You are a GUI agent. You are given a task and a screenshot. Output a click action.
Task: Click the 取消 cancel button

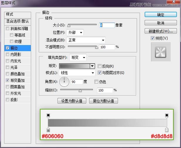pyautogui.click(x=161, y=23)
